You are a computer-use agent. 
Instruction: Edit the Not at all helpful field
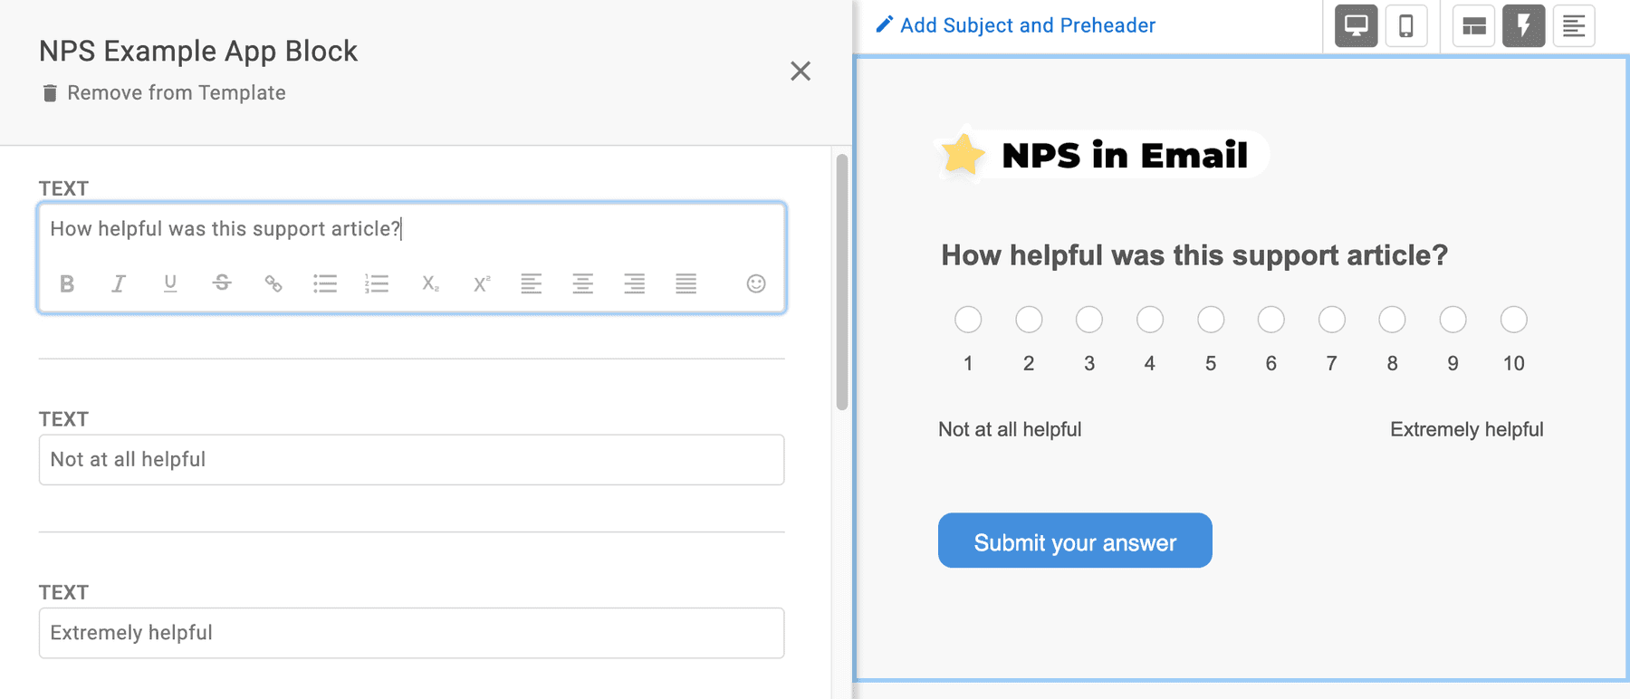pos(411,460)
